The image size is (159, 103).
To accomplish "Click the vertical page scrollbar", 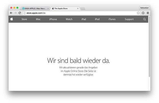I will pyautogui.click(x=149, y=46).
